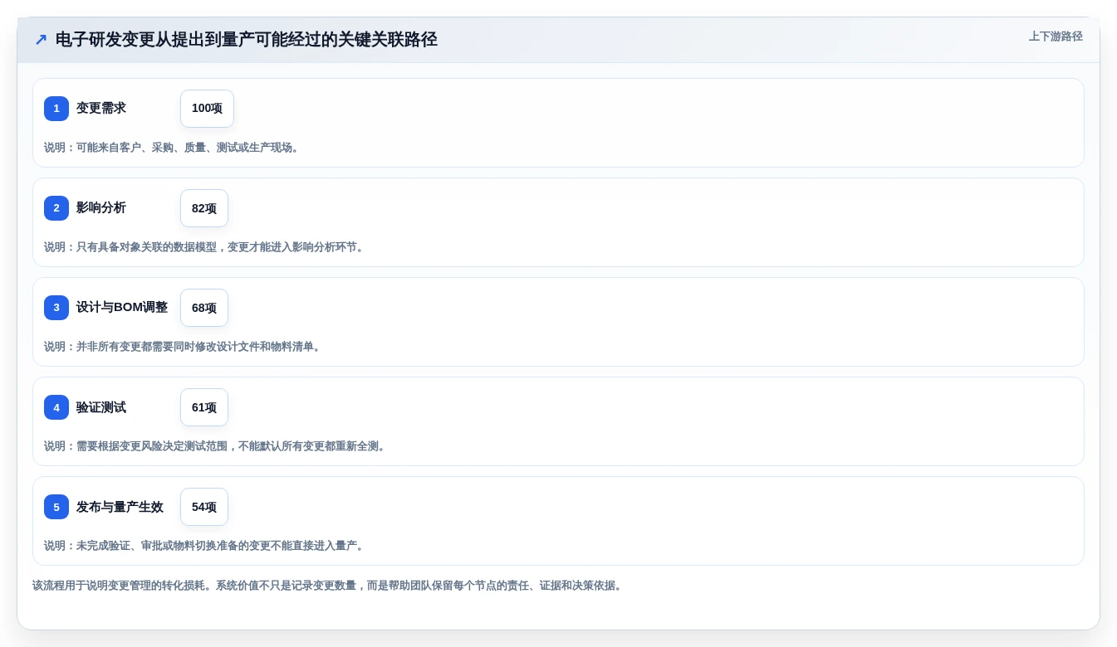Select the step 2 number badge
1117x647 pixels.
pos(56,208)
